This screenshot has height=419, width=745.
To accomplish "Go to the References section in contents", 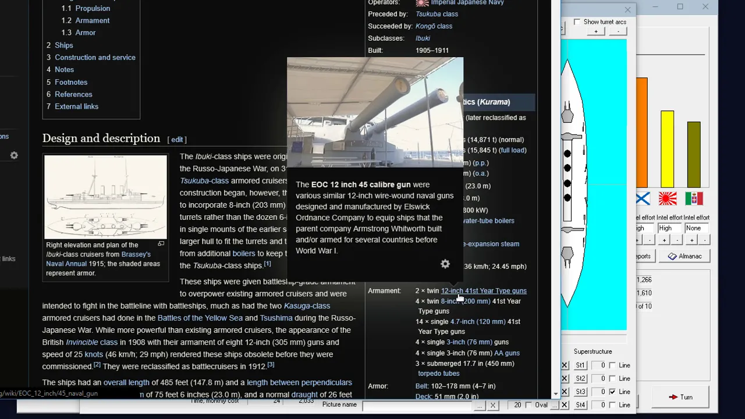I will 73,94.
